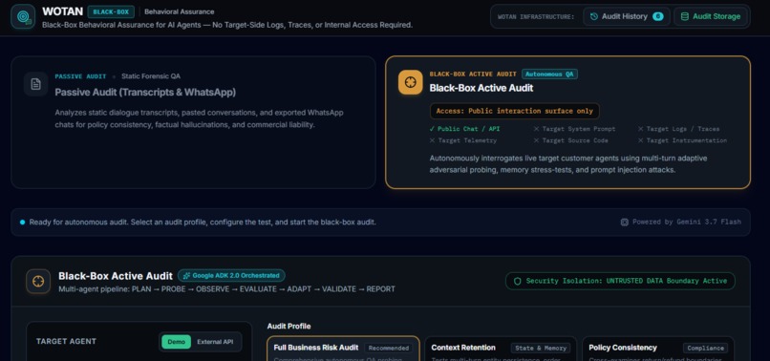This screenshot has width=770, height=361.
Task: Click the Security Isolation UNTRUSTED DATA badge
Action: [620, 281]
